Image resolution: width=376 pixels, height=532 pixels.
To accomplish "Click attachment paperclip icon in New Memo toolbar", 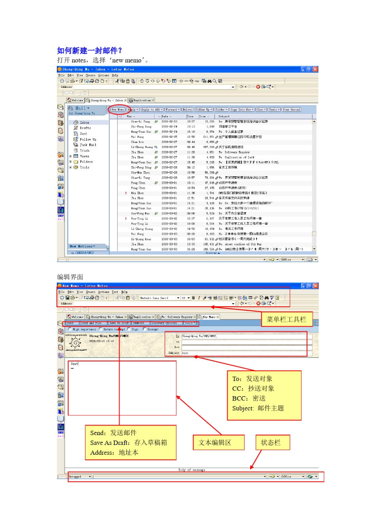I will (256, 298).
